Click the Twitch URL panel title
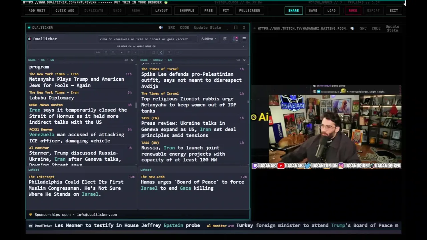This screenshot has height=240, width=427. coord(302,28)
